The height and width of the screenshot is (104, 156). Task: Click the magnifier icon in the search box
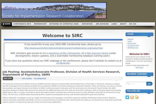[x=128, y=84]
